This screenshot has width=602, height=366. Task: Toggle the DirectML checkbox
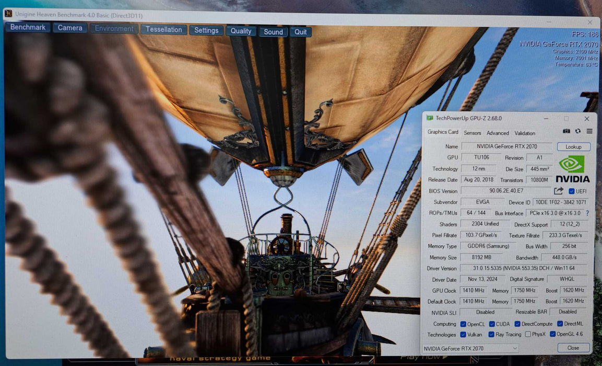[x=560, y=324]
